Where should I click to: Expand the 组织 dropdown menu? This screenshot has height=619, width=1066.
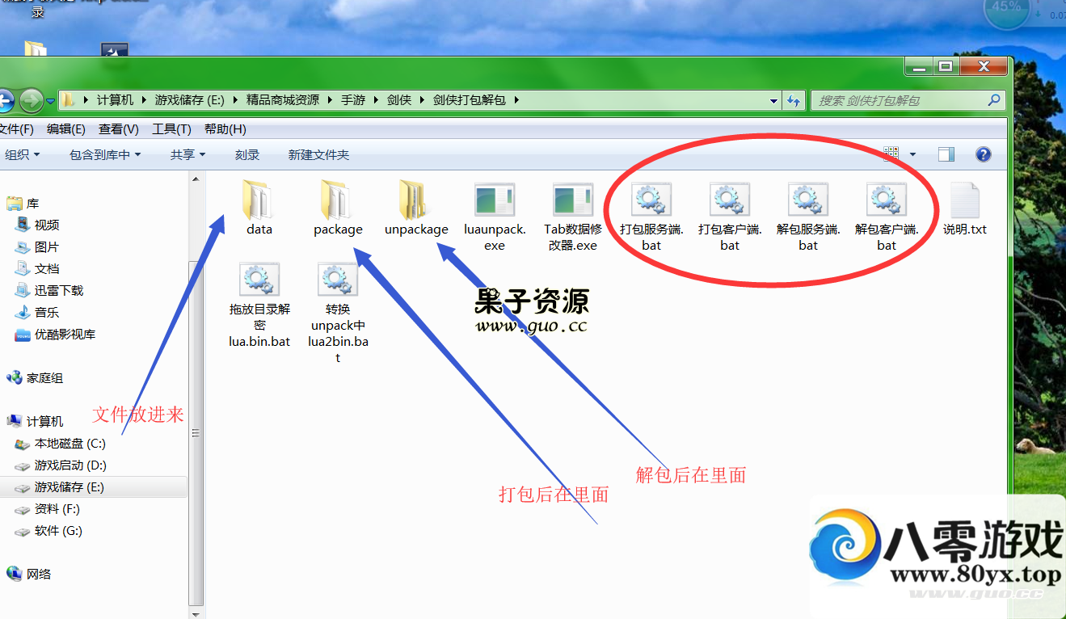coord(22,154)
